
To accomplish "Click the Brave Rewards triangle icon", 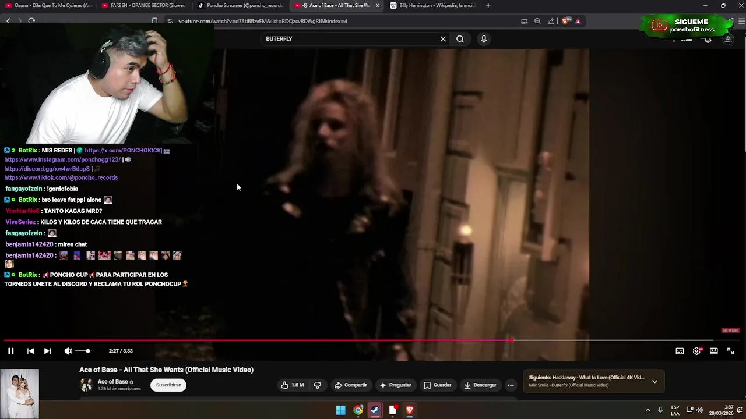I will click(578, 21).
